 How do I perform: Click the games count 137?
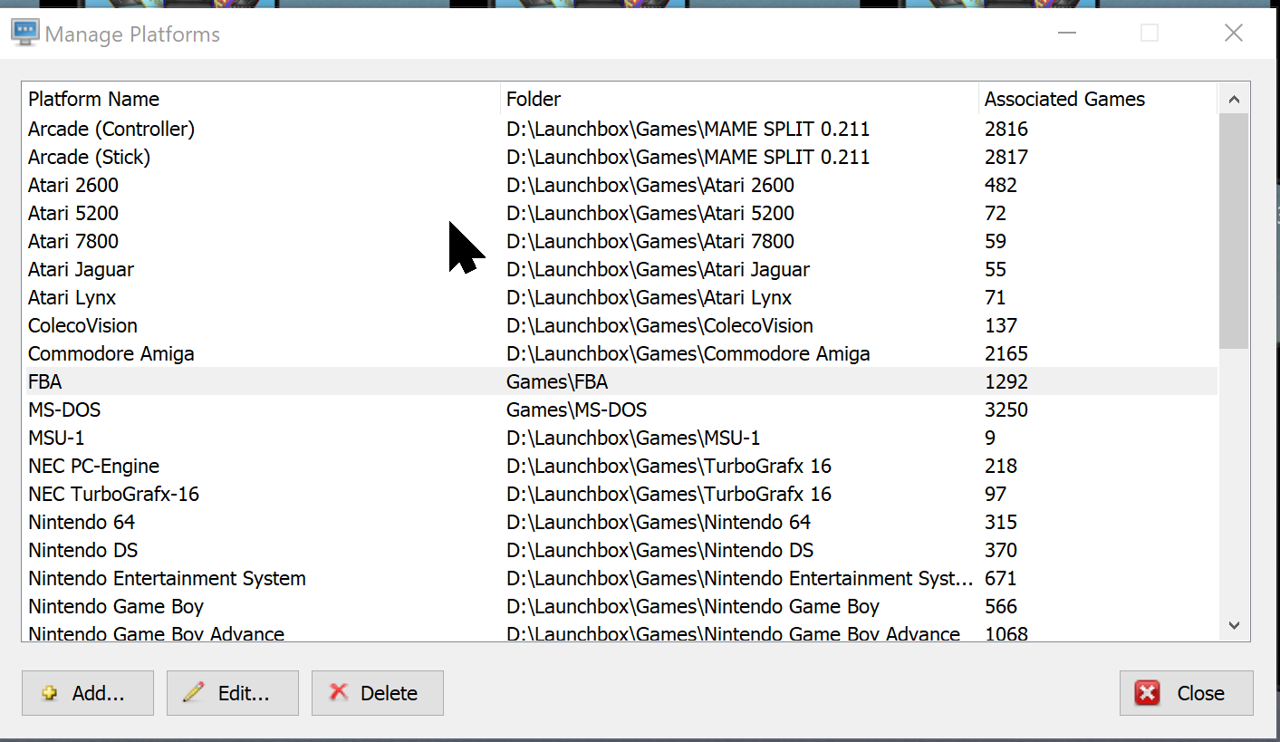[x=1001, y=325]
